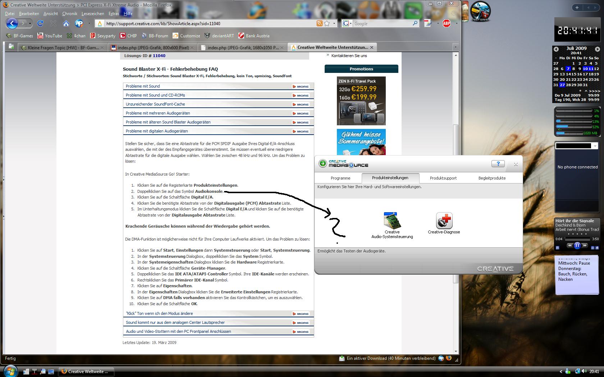604x377 pixels.
Task: Click Firefox page vertical scrollbar
Action: pyautogui.click(x=456, y=203)
